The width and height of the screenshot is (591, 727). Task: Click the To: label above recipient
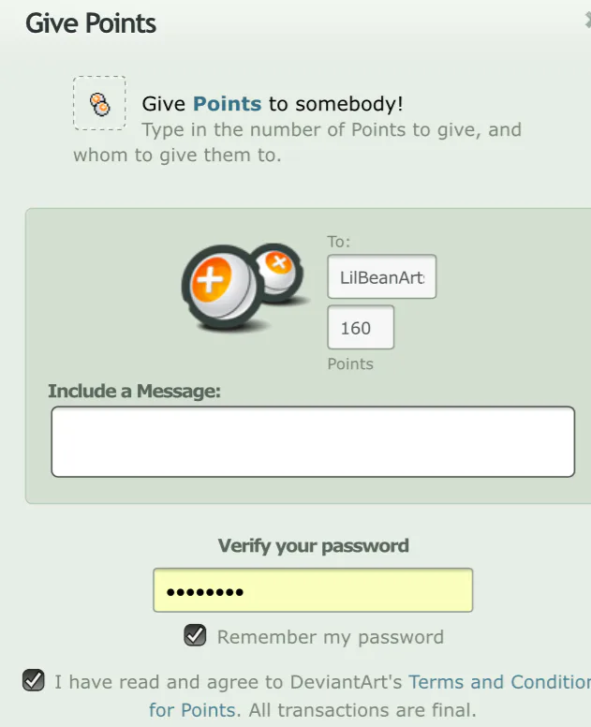pos(339,242)
